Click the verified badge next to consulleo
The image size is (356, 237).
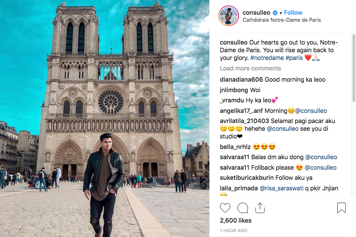point(275,13)
